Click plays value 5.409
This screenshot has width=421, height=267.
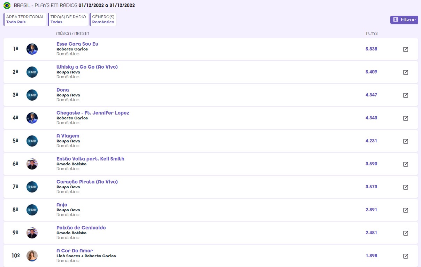pos(371,72)
